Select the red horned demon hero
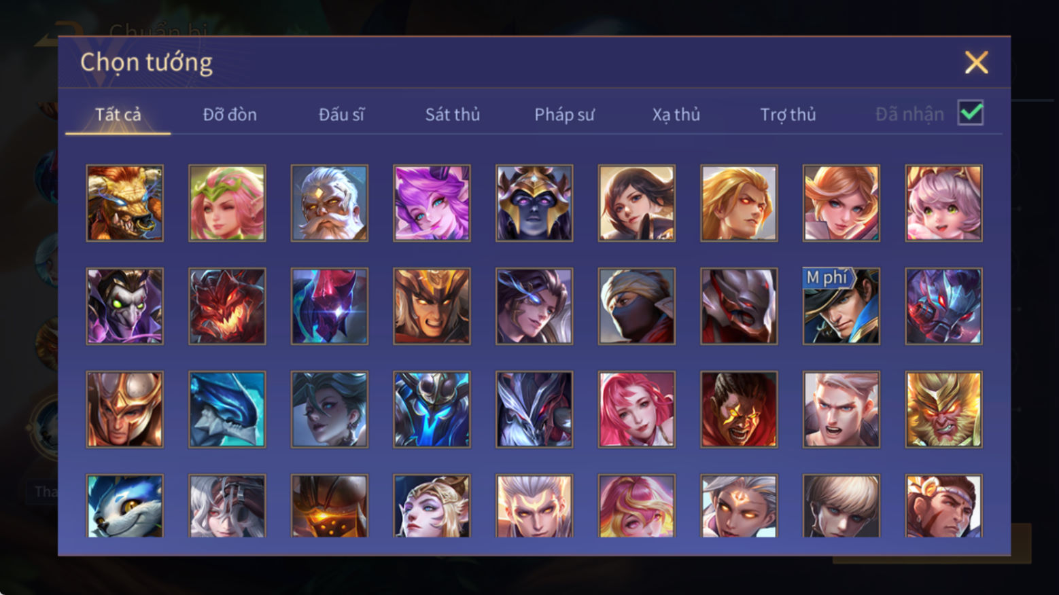 [227, 306]
